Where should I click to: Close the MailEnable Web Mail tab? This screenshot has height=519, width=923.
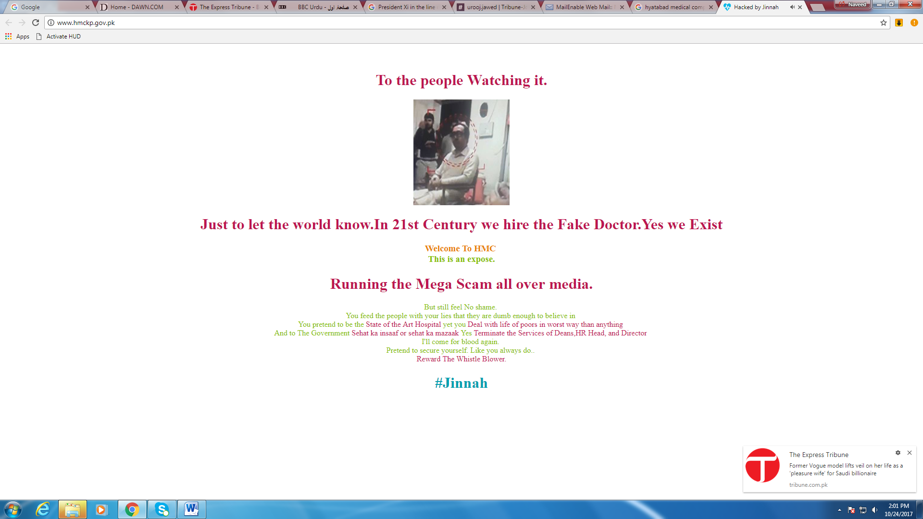click(622, 7)
